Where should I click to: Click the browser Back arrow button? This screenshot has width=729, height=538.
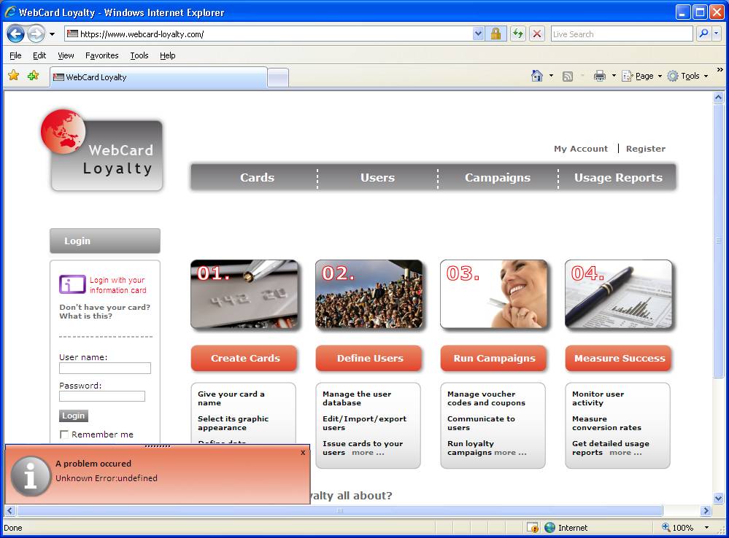coord(16,34)
